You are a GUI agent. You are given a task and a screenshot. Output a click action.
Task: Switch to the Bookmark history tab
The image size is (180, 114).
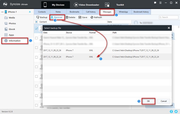coord(141,12)
